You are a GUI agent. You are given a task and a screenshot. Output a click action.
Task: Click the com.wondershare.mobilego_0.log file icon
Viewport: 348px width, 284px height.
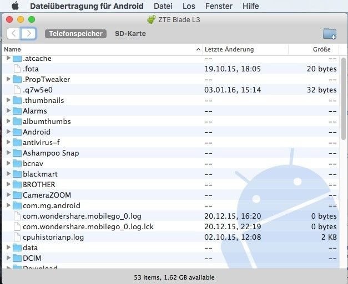17,216
